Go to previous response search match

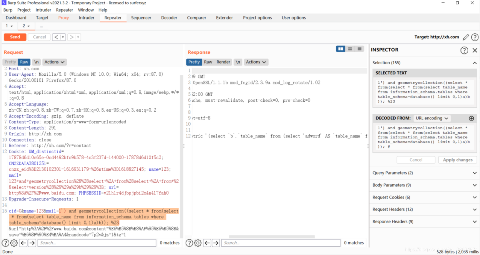pos(207,243)
